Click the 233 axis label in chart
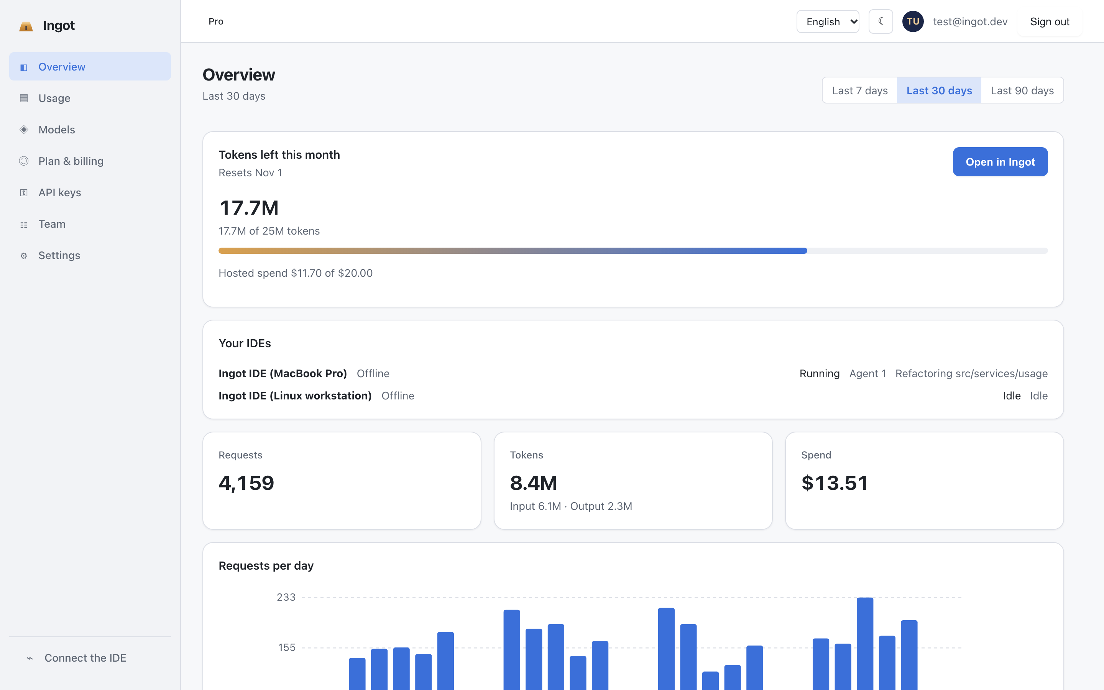The image size is (1104, 690). coord(286,597)
